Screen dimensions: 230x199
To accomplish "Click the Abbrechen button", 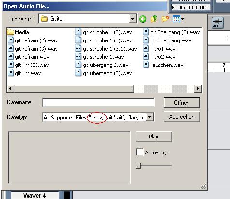I will point(182,117).
